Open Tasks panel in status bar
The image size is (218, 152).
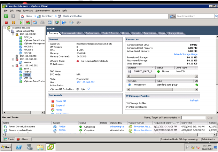click(x=9, y=139)
